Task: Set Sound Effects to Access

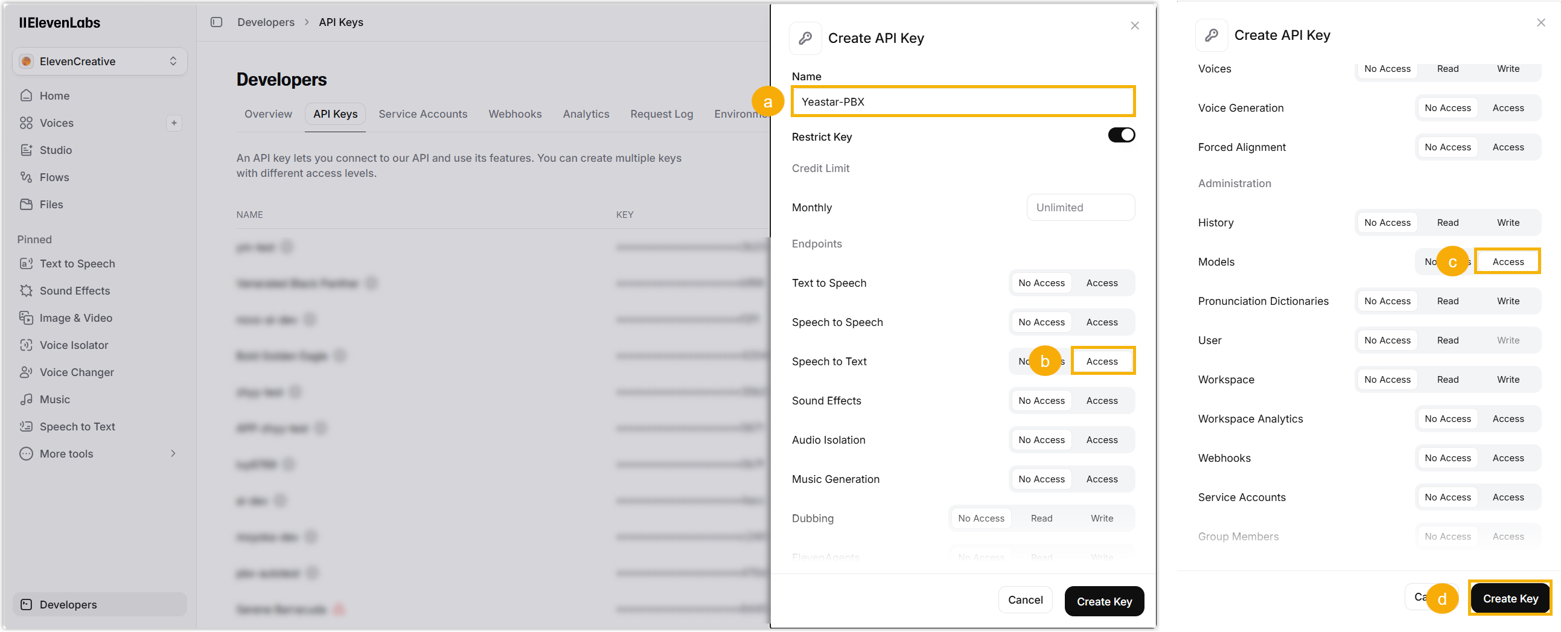Action: [1102, 401]
